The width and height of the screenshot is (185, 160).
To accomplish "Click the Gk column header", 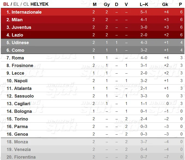I will [165, 4].
